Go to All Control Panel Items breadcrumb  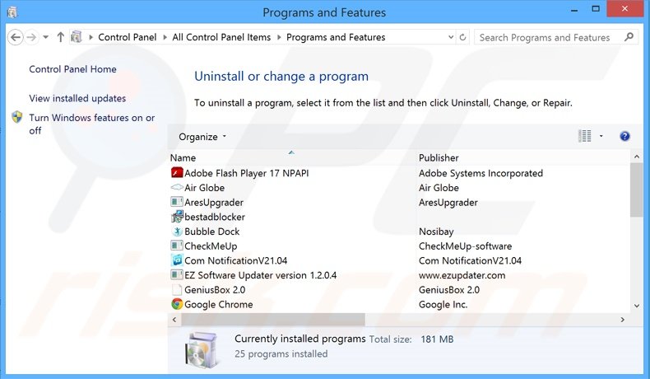tap(221, 37)
